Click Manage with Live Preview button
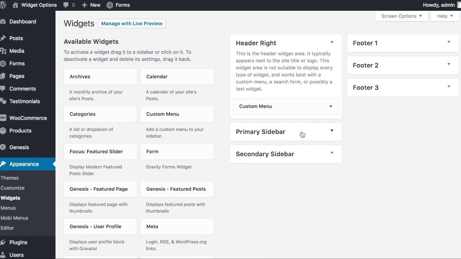 tap(132, 23)
